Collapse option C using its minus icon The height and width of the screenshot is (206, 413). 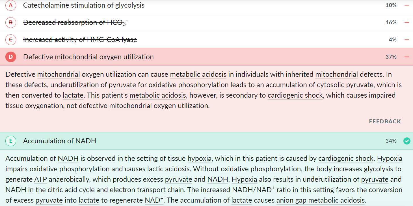pos(407,40)
